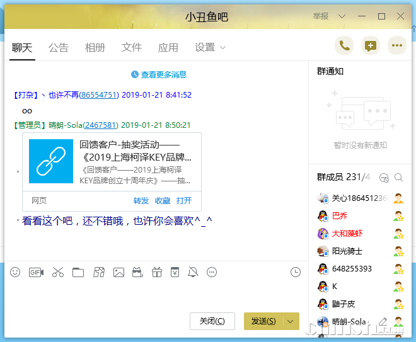Image resolution: width=416 pixels, height=342 pixels.
Task: Open the 相册 tab
Action: pyautogui.click(x=95, y=48)
